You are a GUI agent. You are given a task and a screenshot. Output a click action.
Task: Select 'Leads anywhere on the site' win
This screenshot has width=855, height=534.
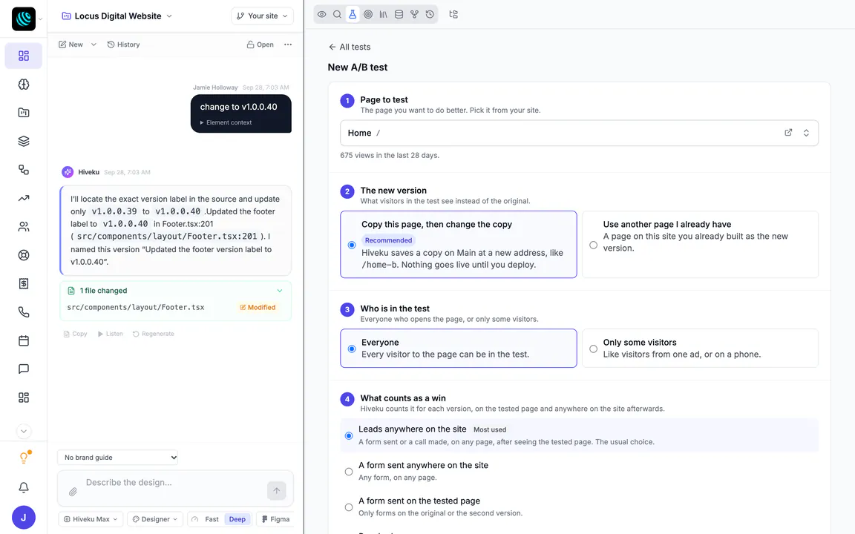(x=579, y=435)
